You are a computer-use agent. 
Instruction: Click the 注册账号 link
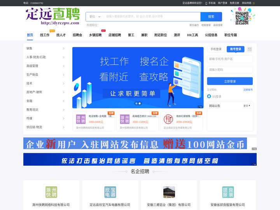[x=248, y=90]
